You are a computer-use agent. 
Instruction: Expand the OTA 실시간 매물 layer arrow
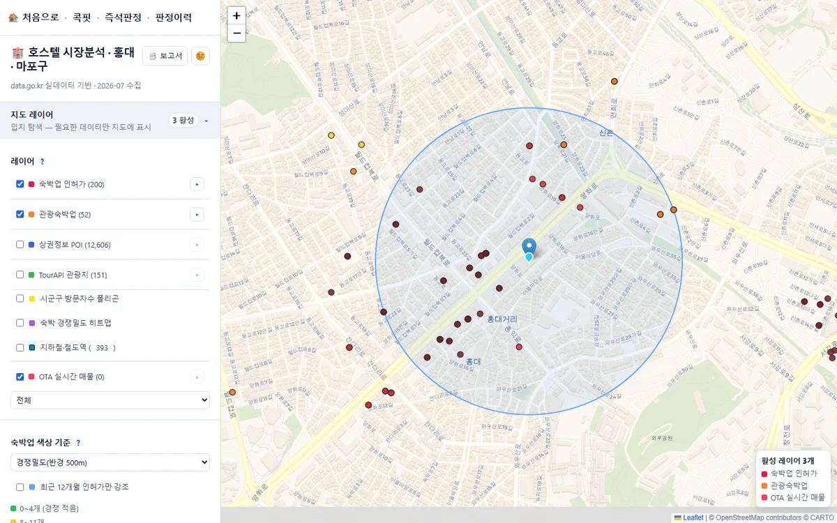point(197,377)
